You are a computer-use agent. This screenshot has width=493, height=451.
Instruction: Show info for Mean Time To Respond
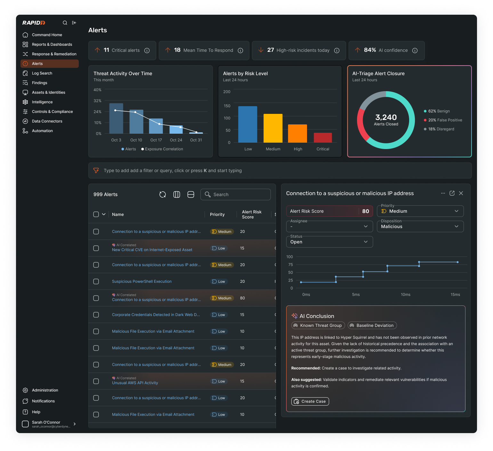pyautogui.click(x=240, y=51)
